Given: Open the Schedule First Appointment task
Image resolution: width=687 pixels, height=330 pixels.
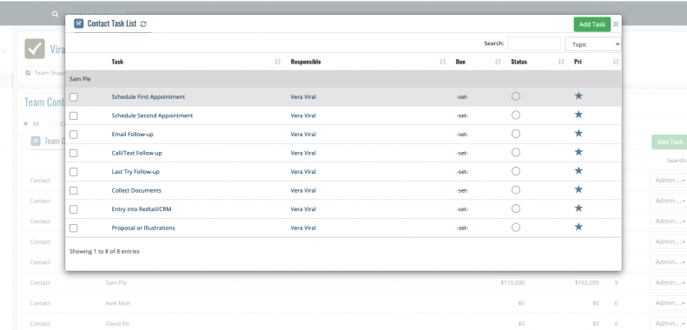Looking at the screenshot, I should click(149, 97).
